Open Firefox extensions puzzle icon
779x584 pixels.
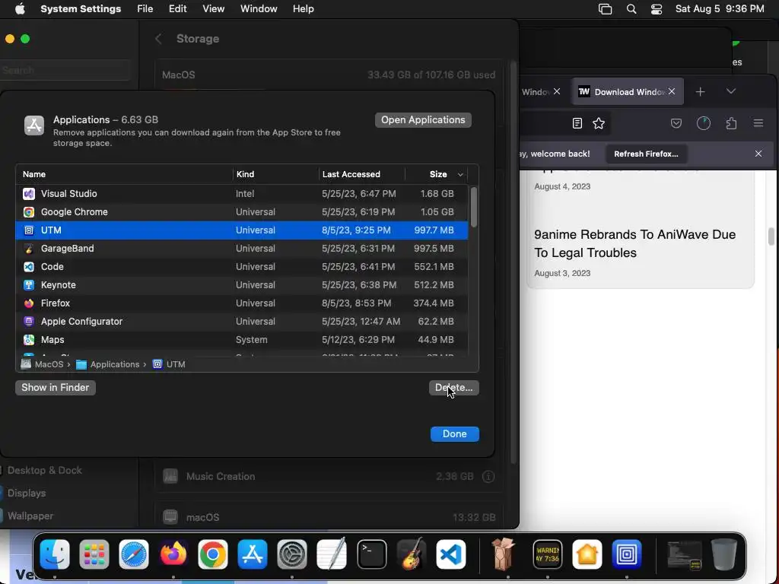click(x=731, y=123)
